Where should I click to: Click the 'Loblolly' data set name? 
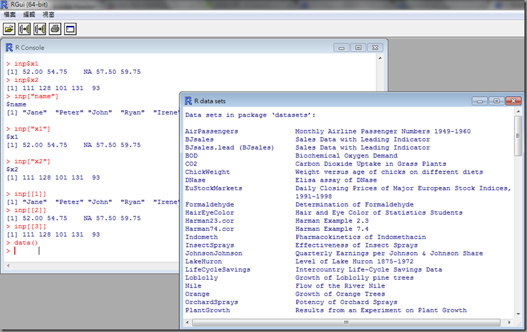click(x=201, y=277)
